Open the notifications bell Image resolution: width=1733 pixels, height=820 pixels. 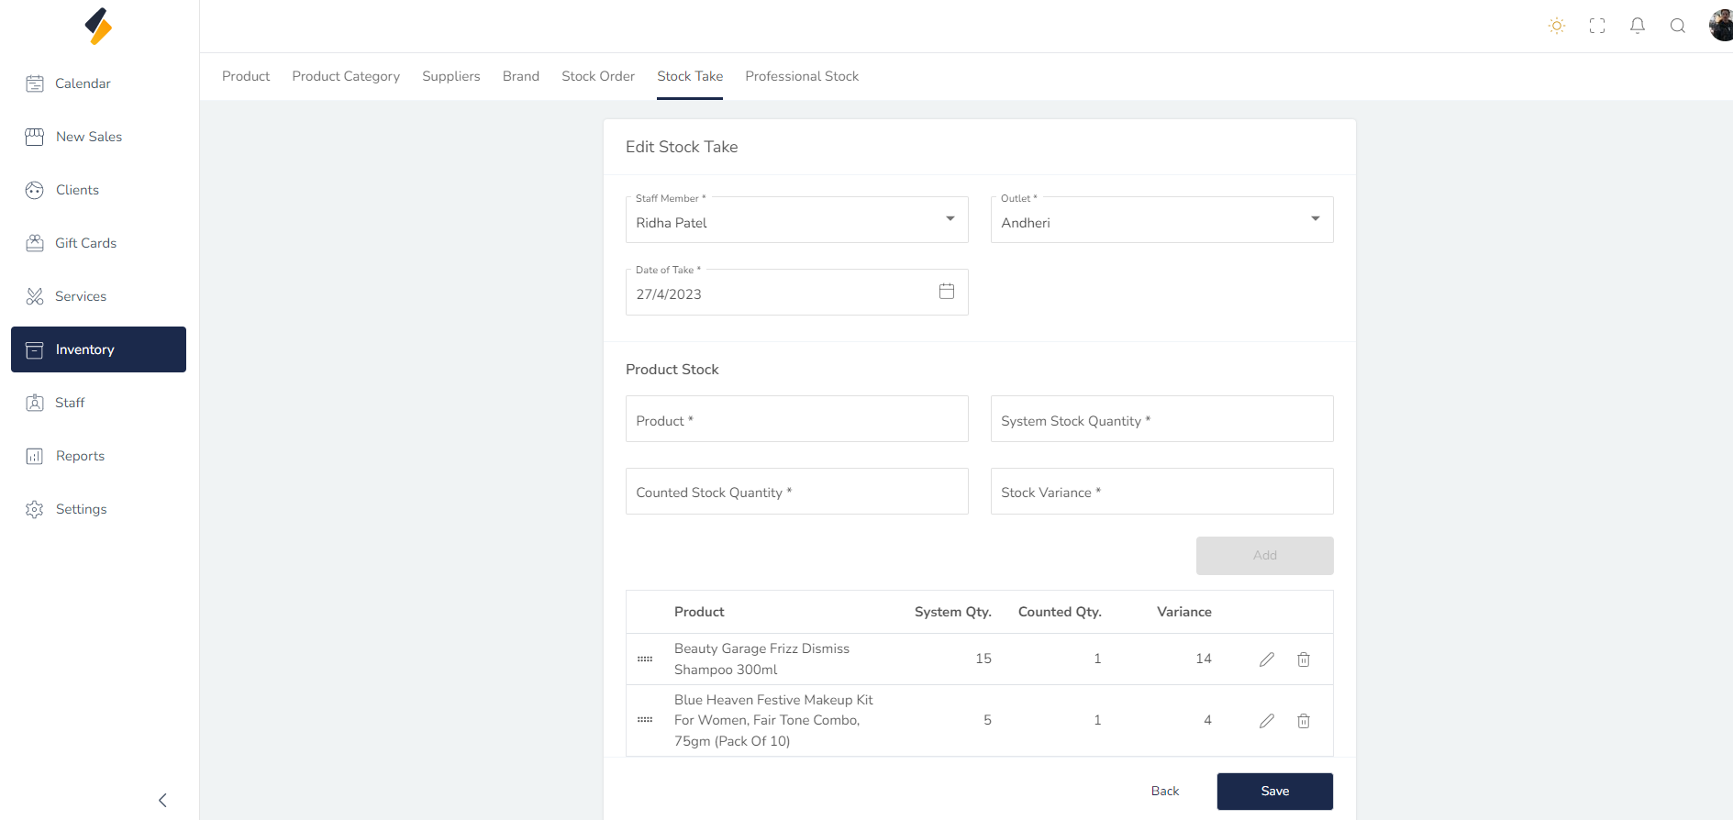click(x=1637, y=26)
